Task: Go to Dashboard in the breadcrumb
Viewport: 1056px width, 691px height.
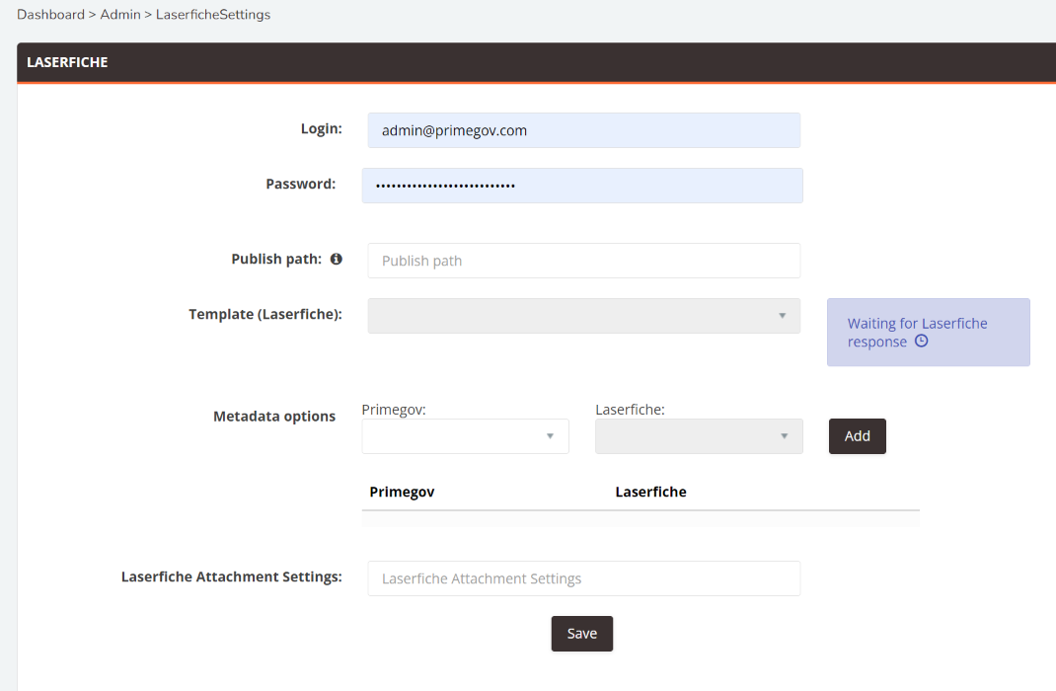Action: [x=50, y=14]
